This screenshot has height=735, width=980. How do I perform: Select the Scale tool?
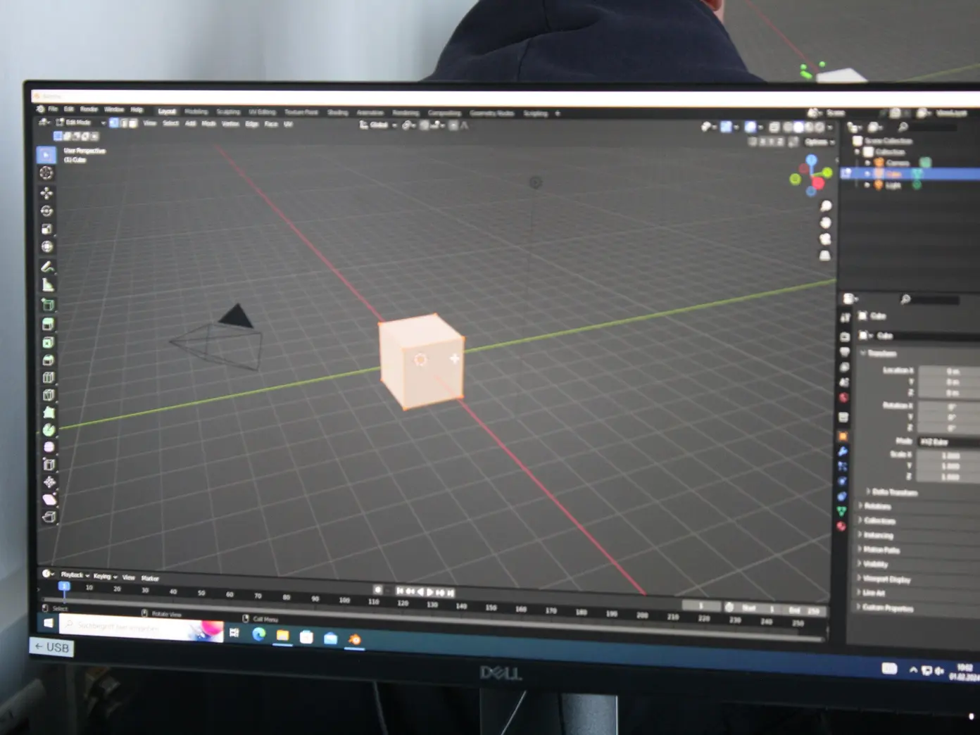point(46,229)
